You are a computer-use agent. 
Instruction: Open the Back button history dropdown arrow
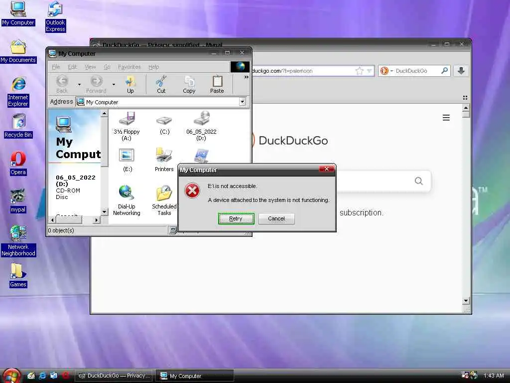click(x=79, y=85)
